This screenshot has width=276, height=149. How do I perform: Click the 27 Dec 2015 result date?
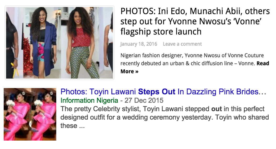click(x=144, y=100)
